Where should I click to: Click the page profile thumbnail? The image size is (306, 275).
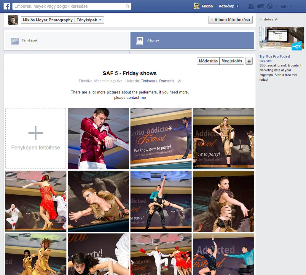[x=13, y=20]
